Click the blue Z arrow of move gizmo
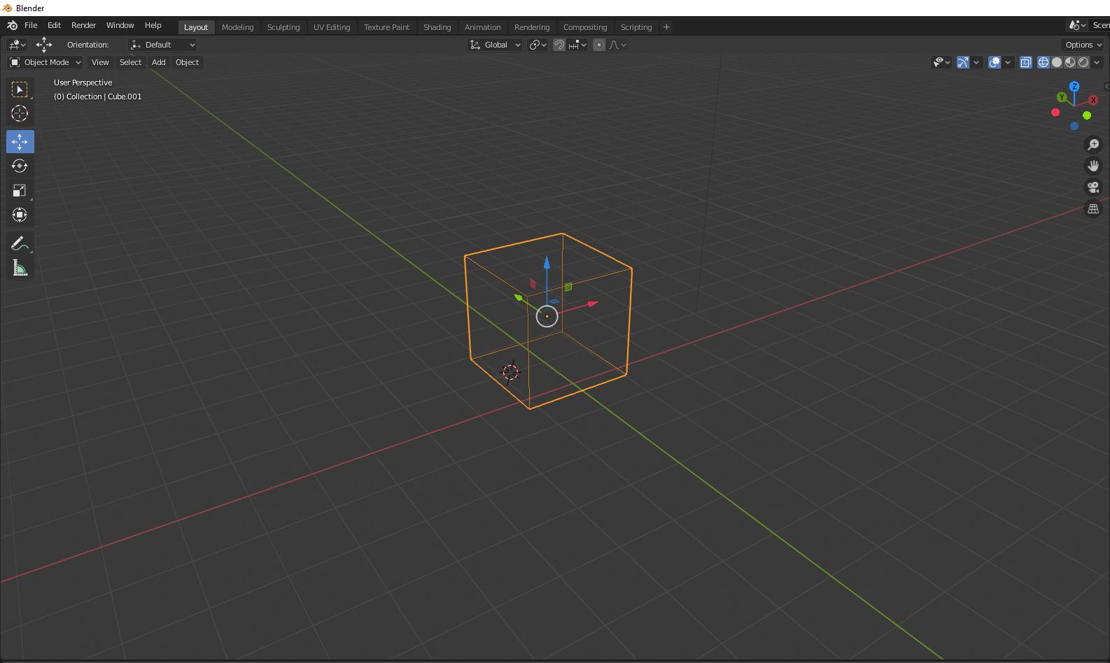This screenshot has width=1110, height=663. click(547, 262)
